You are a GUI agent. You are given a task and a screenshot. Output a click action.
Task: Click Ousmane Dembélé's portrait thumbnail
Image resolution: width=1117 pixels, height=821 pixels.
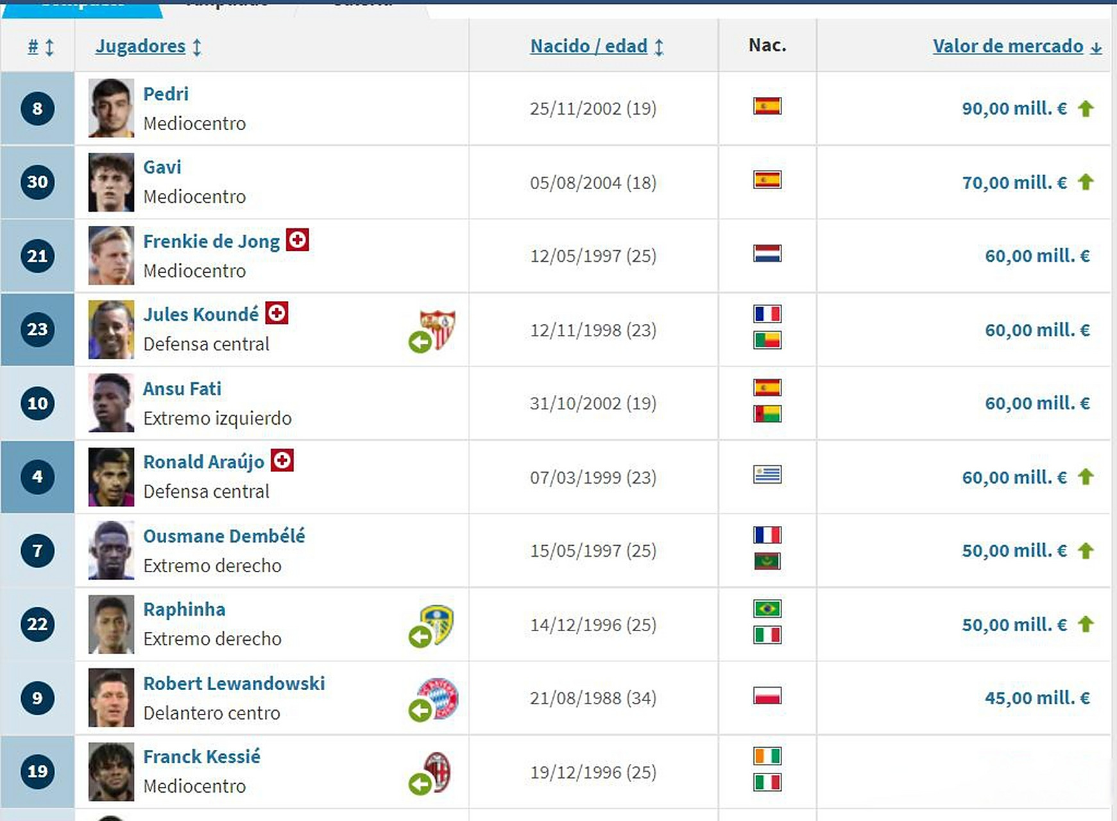(111, 550)
